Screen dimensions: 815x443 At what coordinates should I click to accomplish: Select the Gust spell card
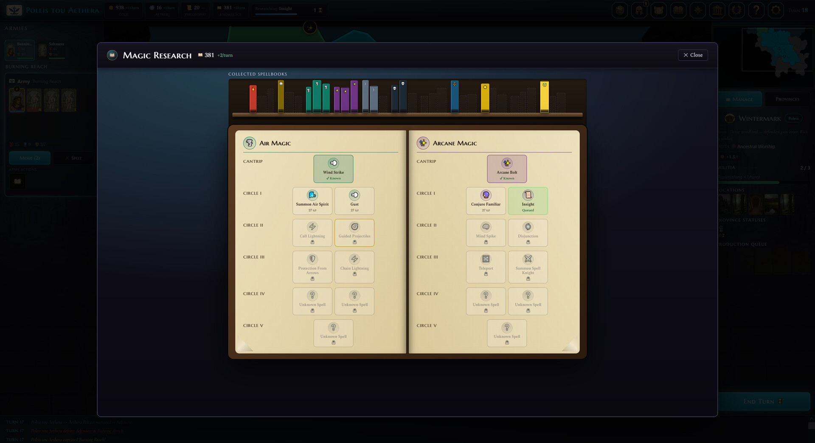354,201
